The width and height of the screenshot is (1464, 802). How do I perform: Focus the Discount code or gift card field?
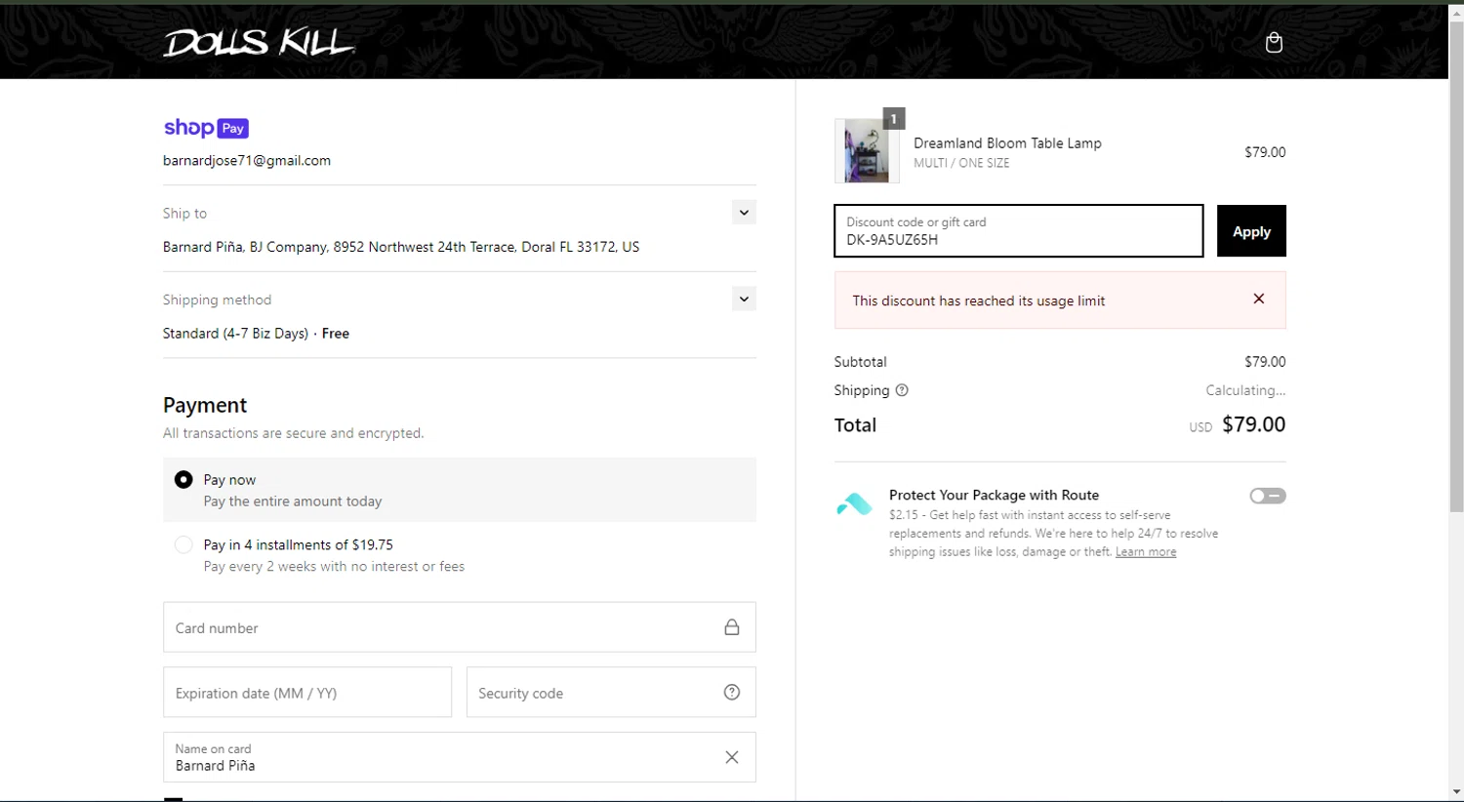pyautogui.click(x=1019, y=231)
